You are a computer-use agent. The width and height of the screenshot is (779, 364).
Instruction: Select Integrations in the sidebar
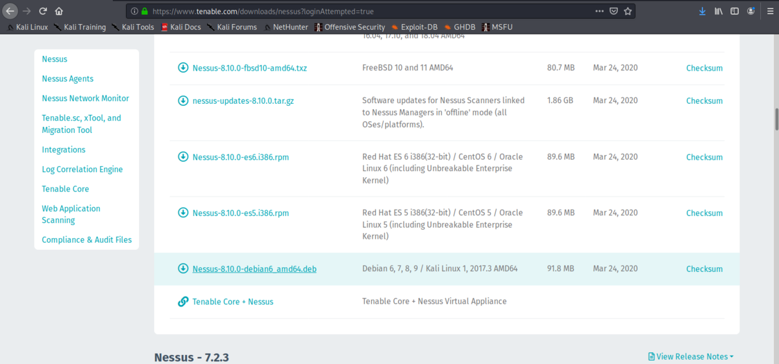pyautogui.click(x=64, y=150)
